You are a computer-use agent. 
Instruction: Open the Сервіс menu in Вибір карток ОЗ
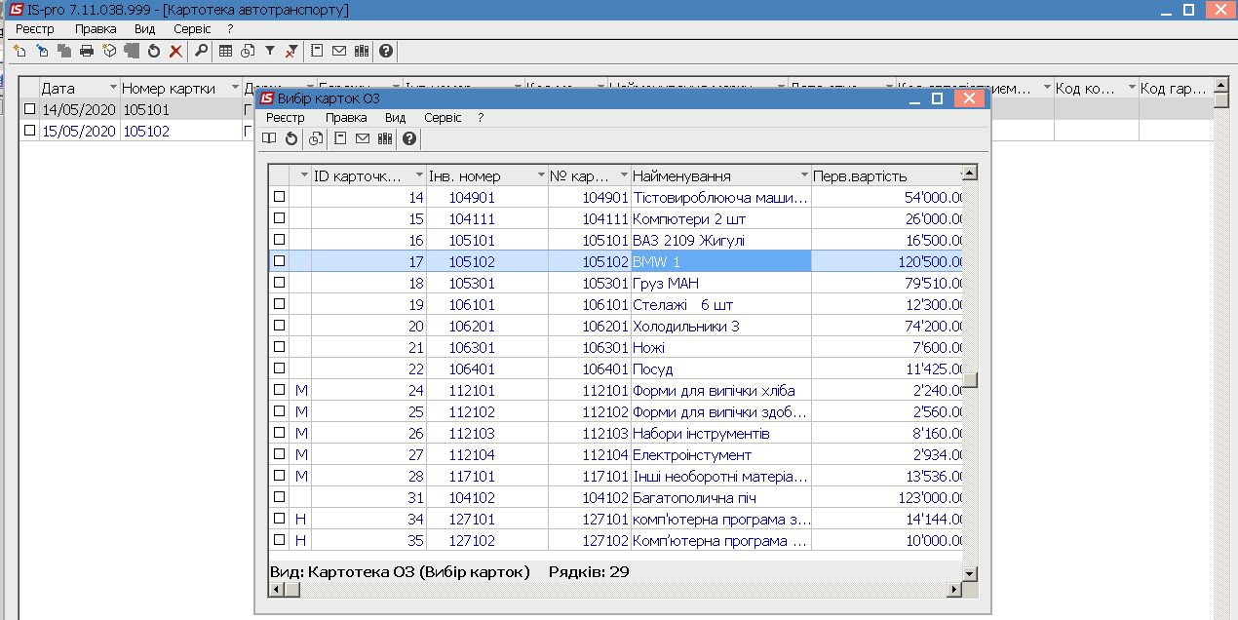444,117
